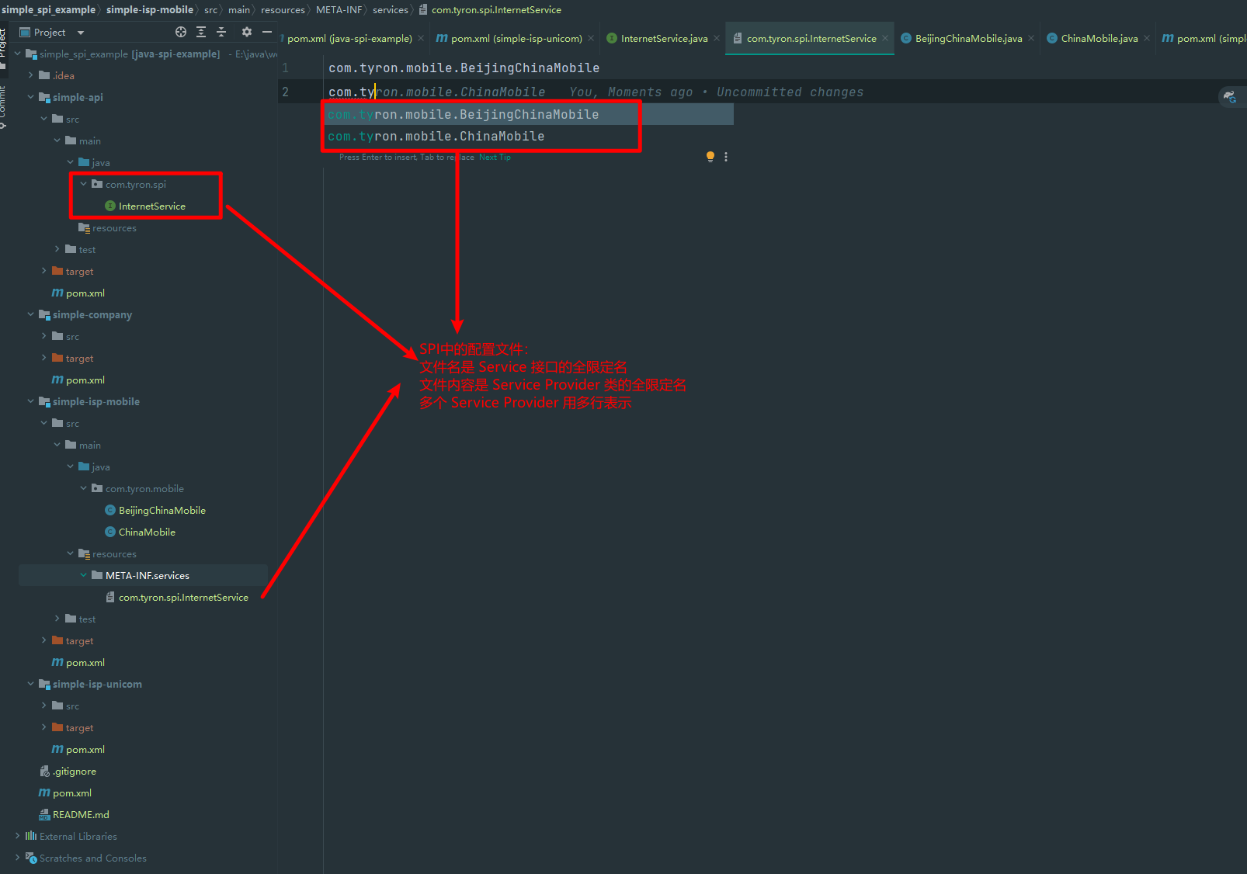Expand the .idea folder
Viewport: 1247px width, 874px height.
30,75
